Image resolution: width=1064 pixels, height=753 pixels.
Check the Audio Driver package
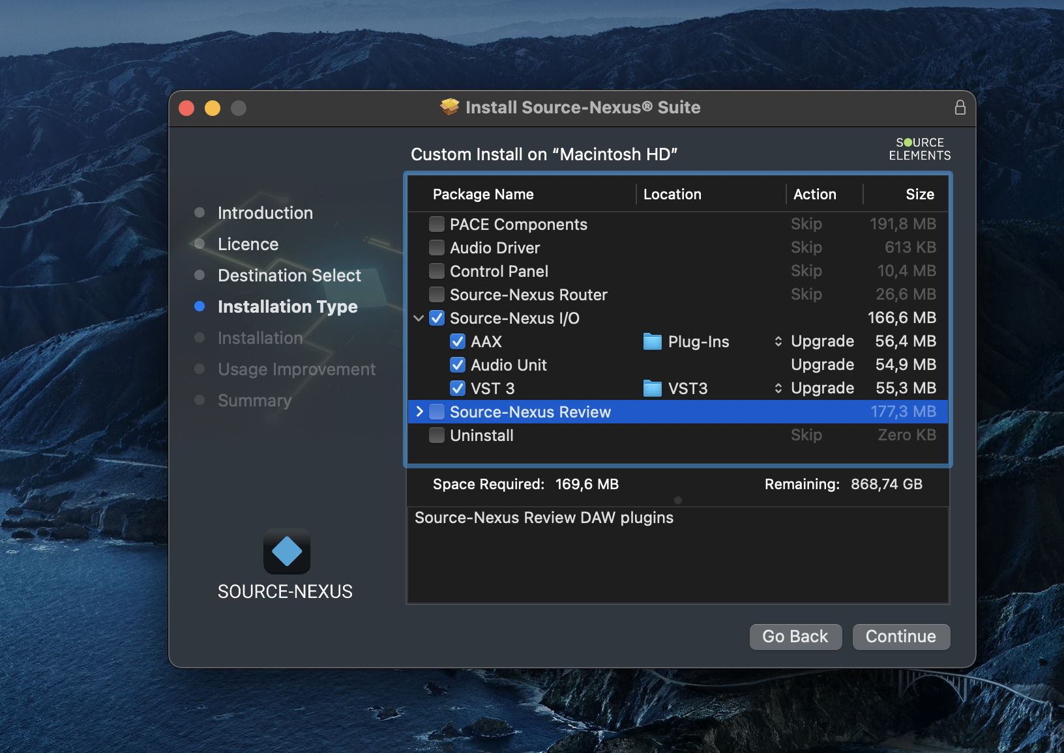click(437, 248)
